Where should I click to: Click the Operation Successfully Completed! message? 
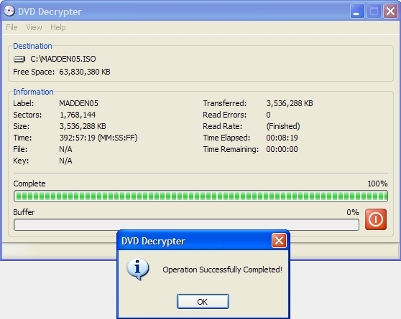pos(223,270)
